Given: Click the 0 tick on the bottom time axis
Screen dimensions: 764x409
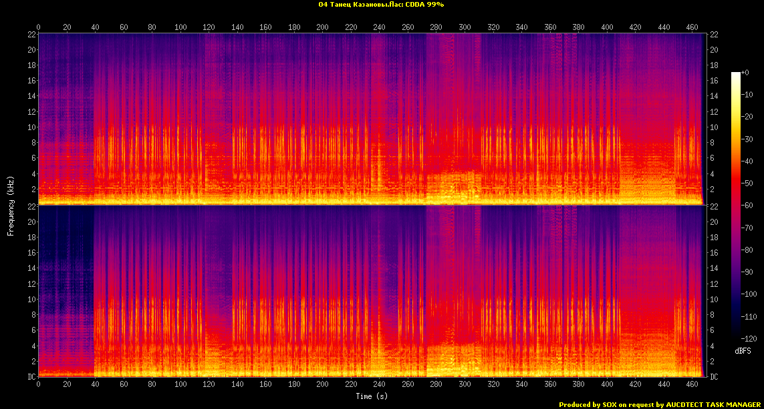Looking at the screenshot, I should click(x=38, y=385).
